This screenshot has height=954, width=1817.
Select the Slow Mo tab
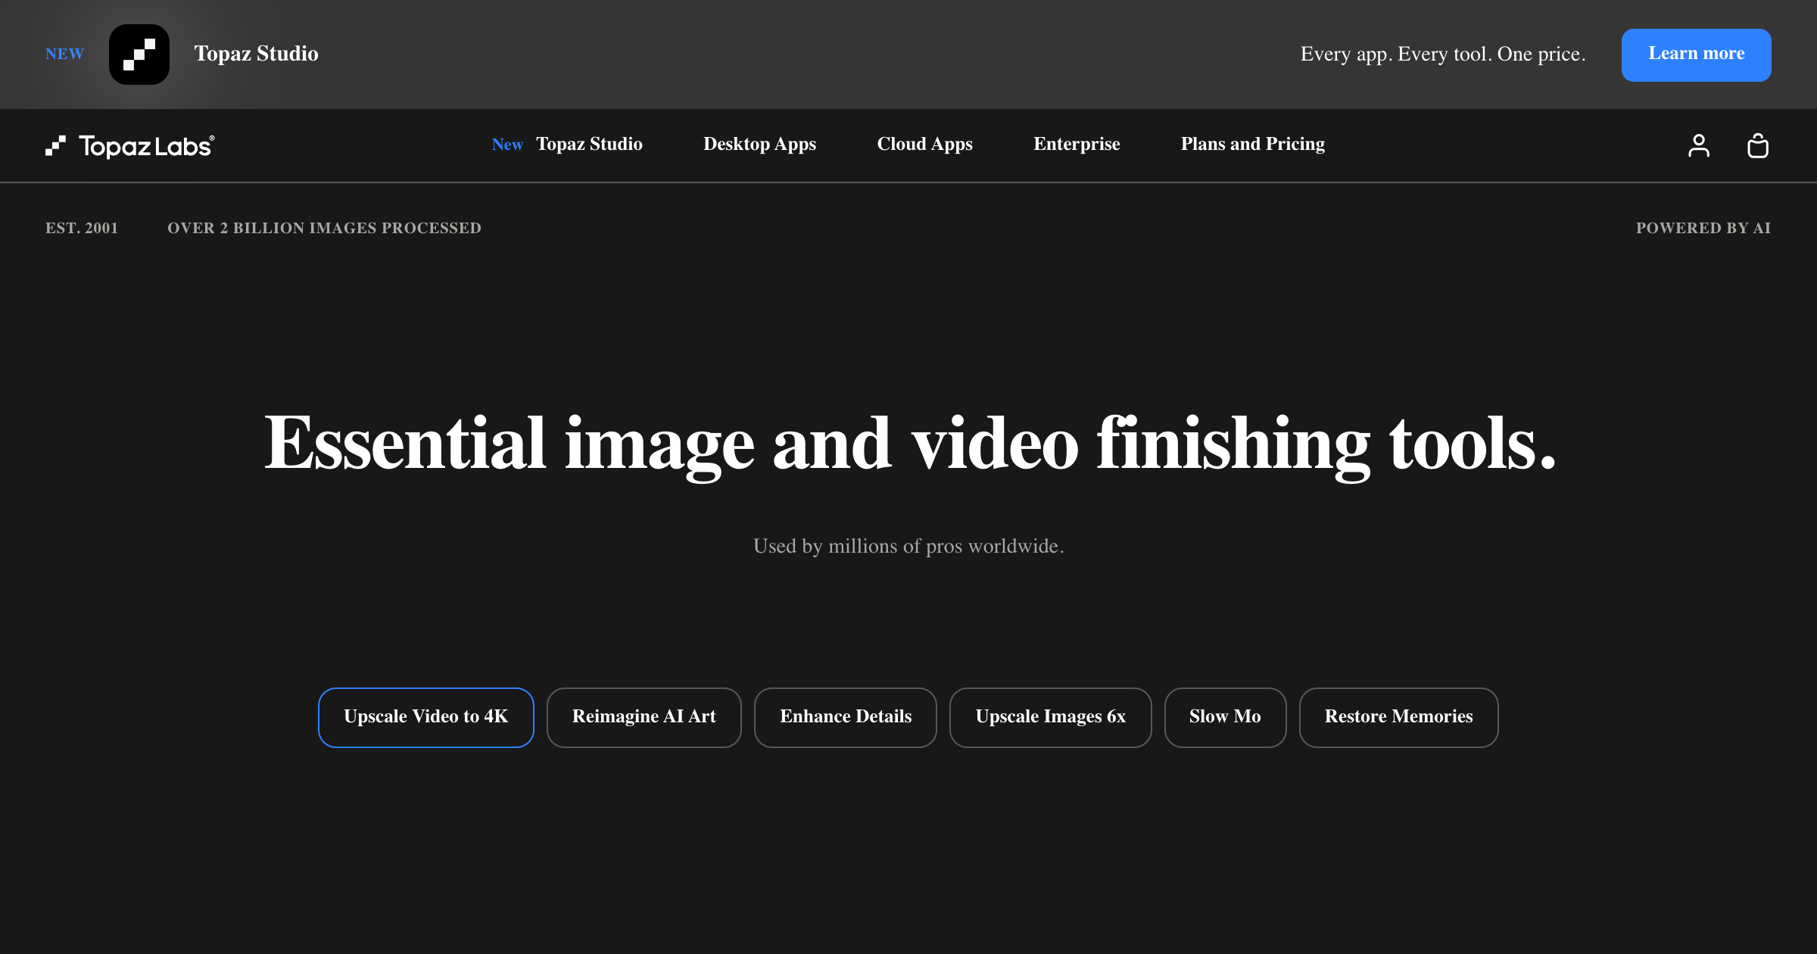coord(1225,717)
